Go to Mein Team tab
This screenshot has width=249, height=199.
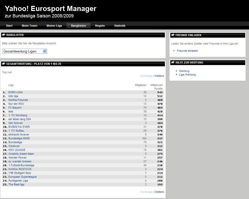[x=29, y=26]
